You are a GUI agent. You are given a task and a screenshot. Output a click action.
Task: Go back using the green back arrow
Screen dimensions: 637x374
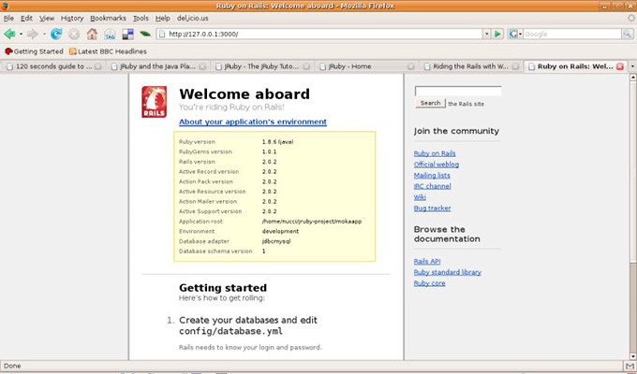point(9,34)
